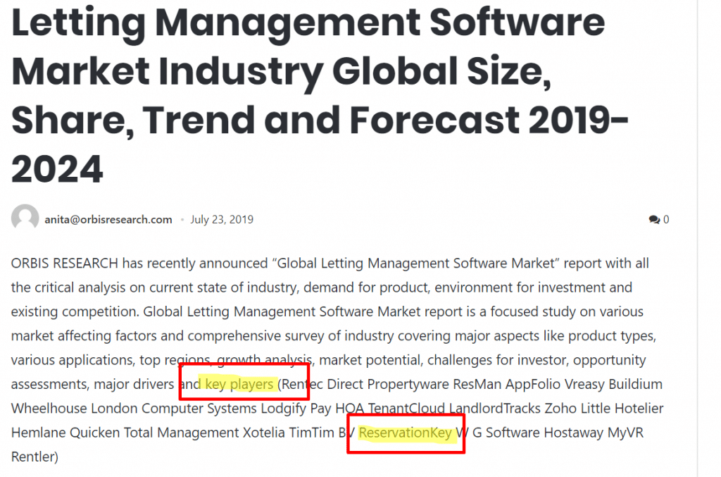Click the highlighted "key players" text
The width and height of the screenshot is (721, 477).
point(239,384)
